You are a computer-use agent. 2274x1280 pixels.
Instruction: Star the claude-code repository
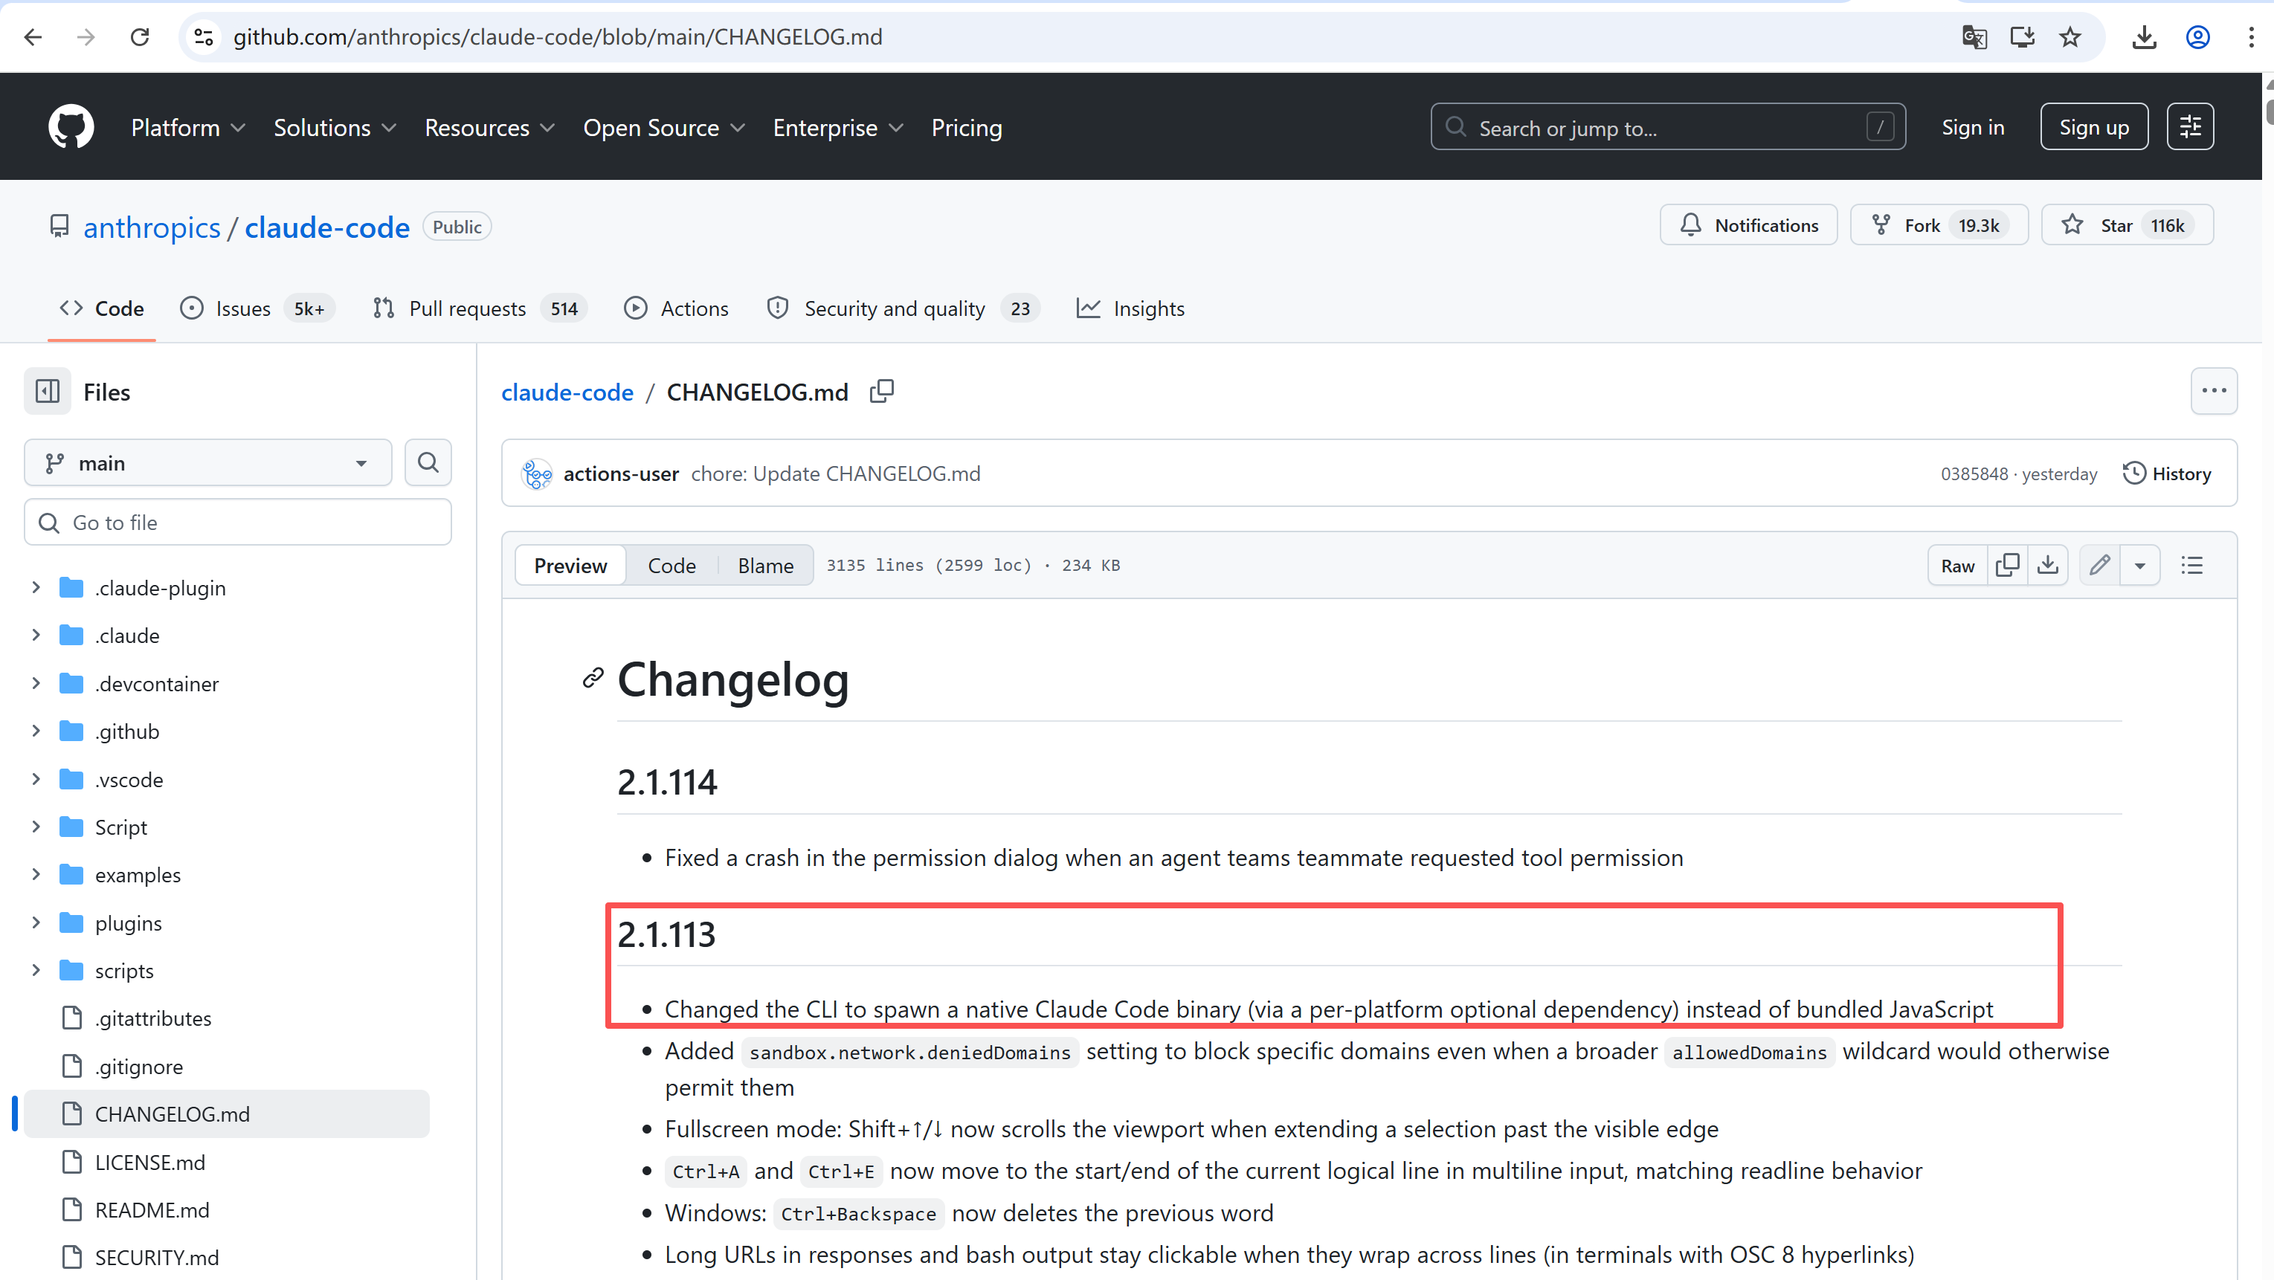pyautogui.click(x=2128, y=225)
